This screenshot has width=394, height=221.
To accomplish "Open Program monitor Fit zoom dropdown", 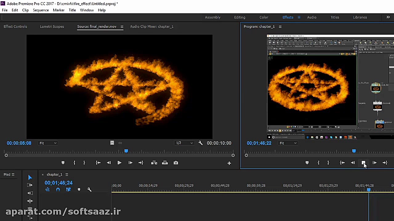I will click(x=288, y=143).
